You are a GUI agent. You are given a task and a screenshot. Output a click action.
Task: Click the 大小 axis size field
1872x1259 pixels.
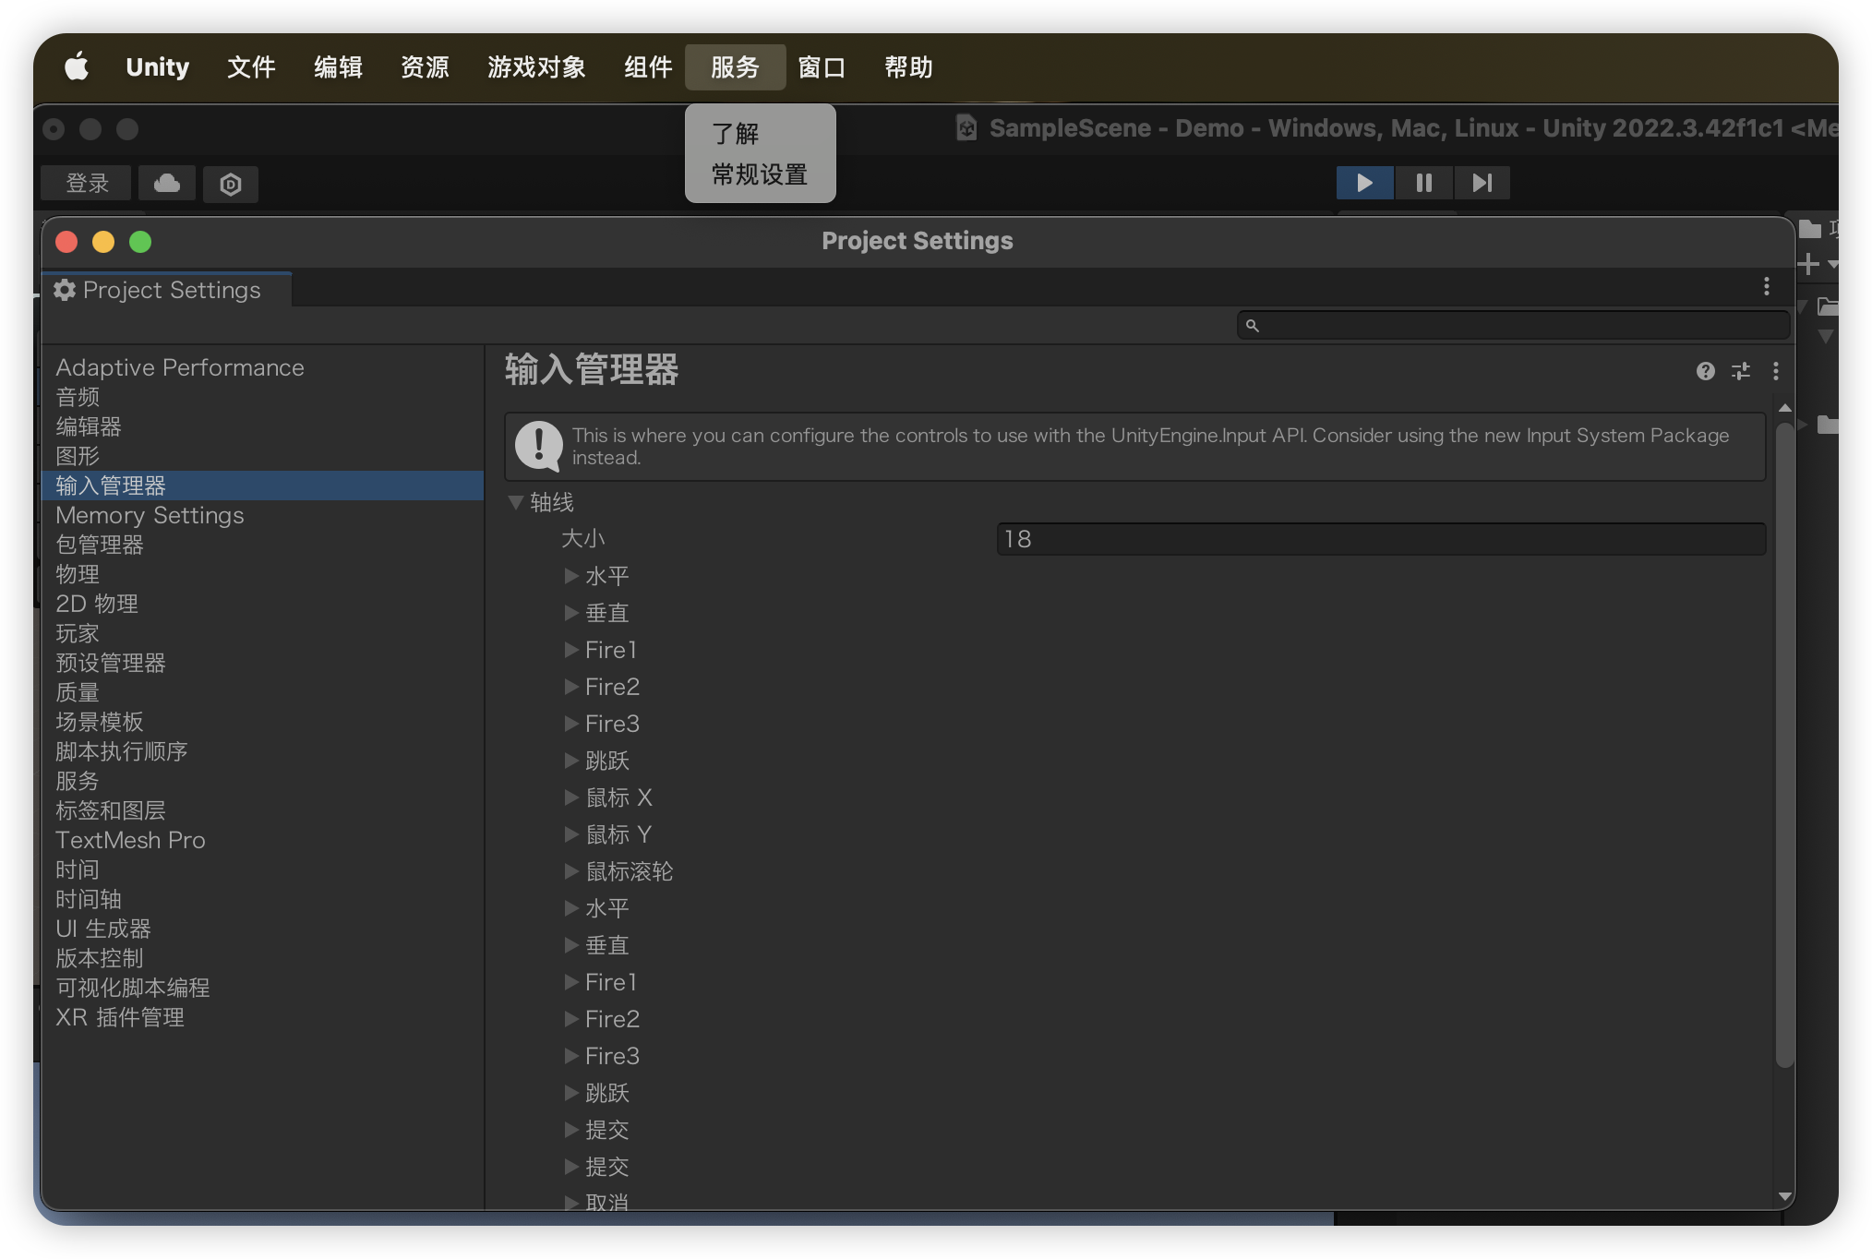tap(1380, 539)
